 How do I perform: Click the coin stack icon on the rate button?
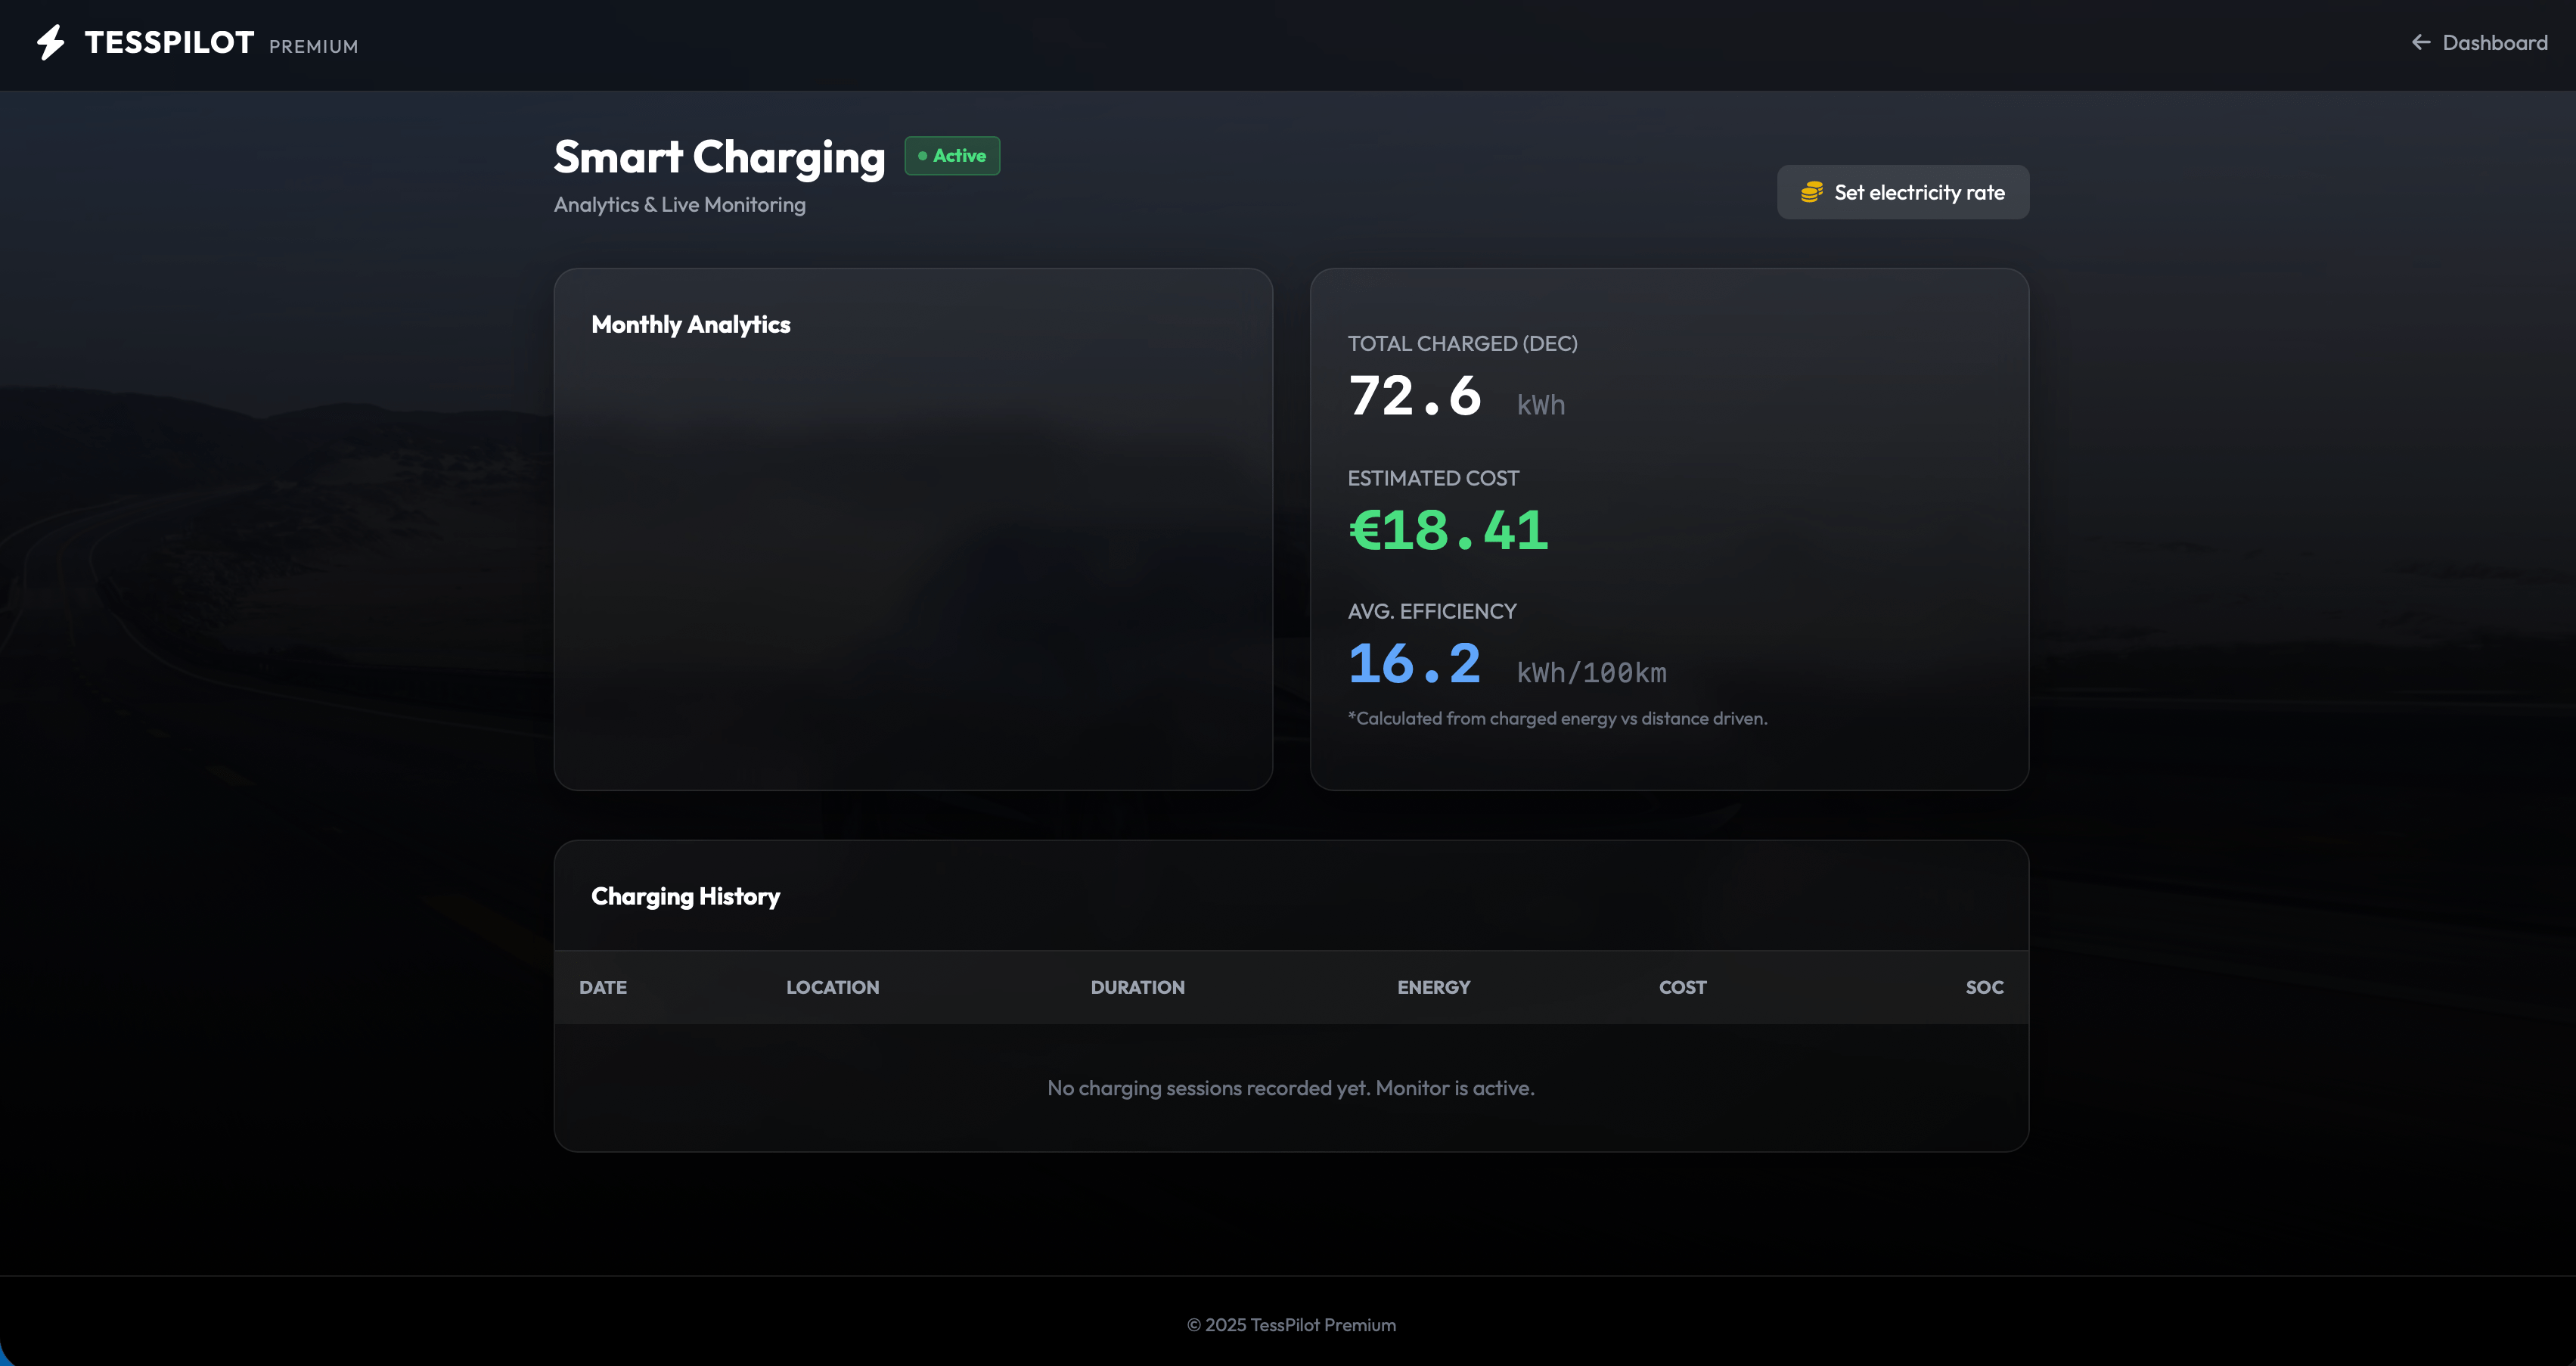tap(1812, 192)
